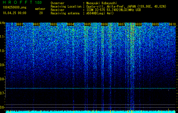
Task: Click the HROFFT 1.0.0 title text
Action: pos(22,2)
